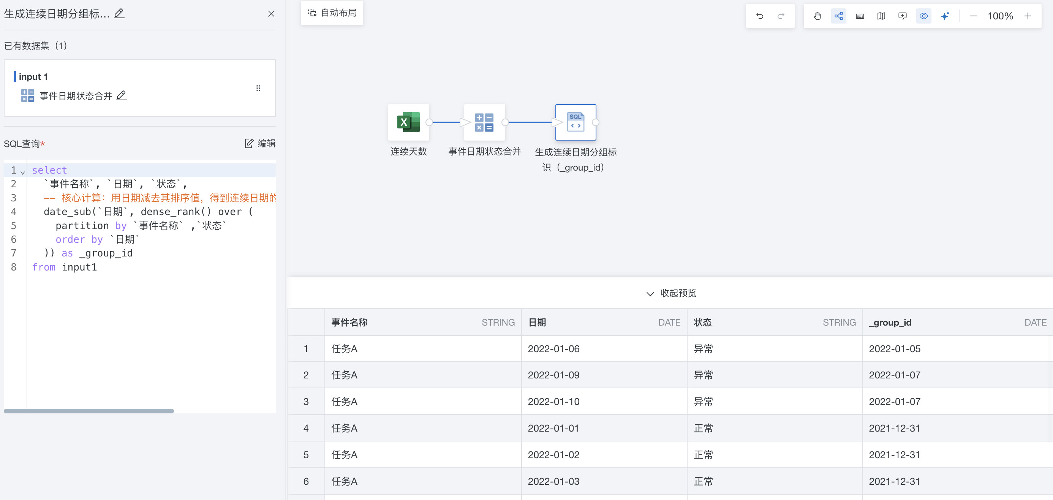
Task: Click the _group_id column header
Action: [957, 322]
